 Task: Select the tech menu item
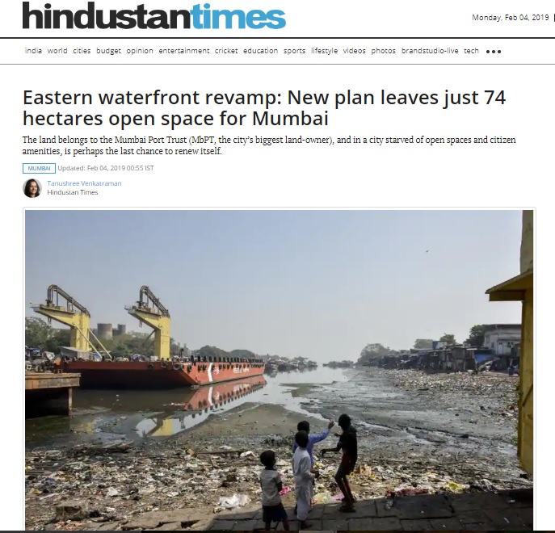click(x=471, y=51)
